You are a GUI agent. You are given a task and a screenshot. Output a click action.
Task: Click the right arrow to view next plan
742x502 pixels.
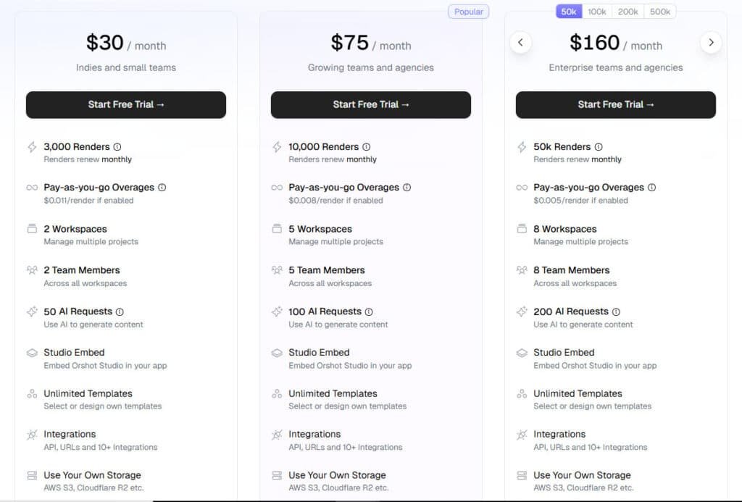(x=711, y=42)
